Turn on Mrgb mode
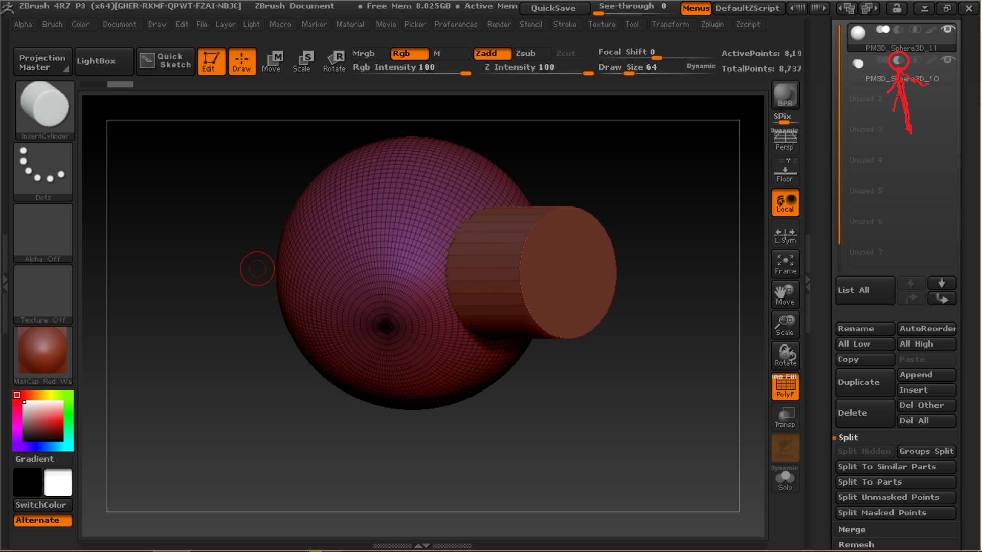Image resolution: width=982 pixels, height=552 pixels. (364, 53)
